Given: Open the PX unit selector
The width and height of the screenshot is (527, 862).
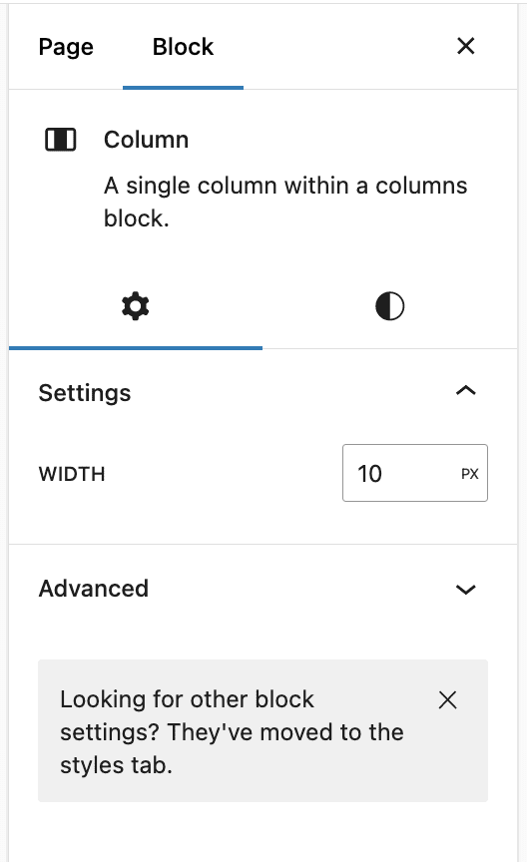Looking at the screenshot, I should (x=470, y=474).
